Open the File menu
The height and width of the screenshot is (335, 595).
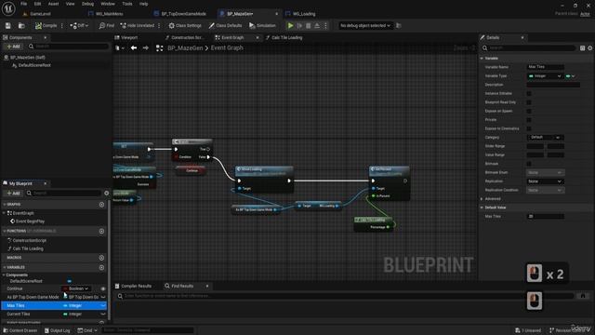(x=23, y=4)
